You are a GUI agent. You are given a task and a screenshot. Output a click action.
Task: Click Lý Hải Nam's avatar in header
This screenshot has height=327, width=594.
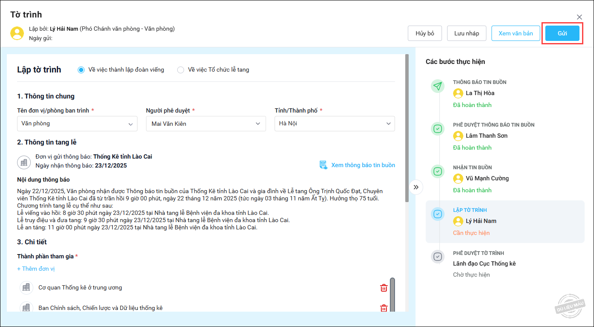(x=17, y=33)
